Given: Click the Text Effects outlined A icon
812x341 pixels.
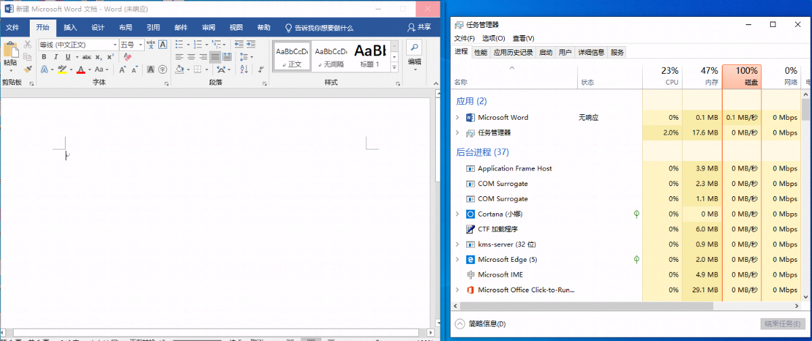Looking at the screenshot, I should [45, 69].
